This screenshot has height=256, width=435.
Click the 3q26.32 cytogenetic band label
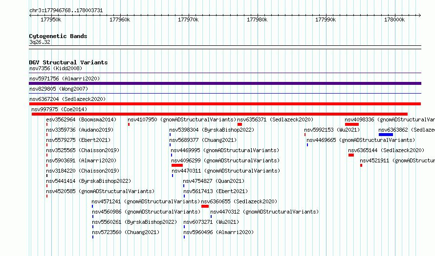[40, 42]
